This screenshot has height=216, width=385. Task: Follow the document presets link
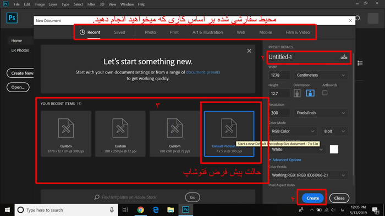[203, 72]
